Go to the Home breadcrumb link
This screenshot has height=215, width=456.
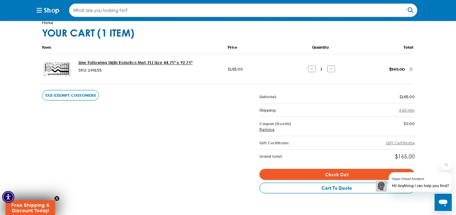click(47, 23)
